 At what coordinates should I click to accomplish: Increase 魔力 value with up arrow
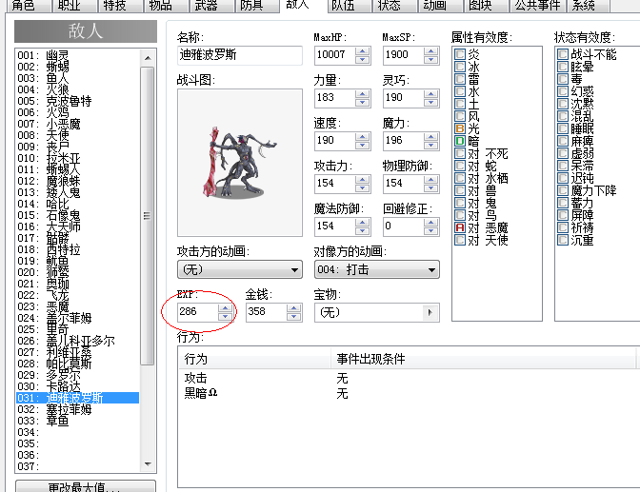pyautogui.click(x=431, y=136)
